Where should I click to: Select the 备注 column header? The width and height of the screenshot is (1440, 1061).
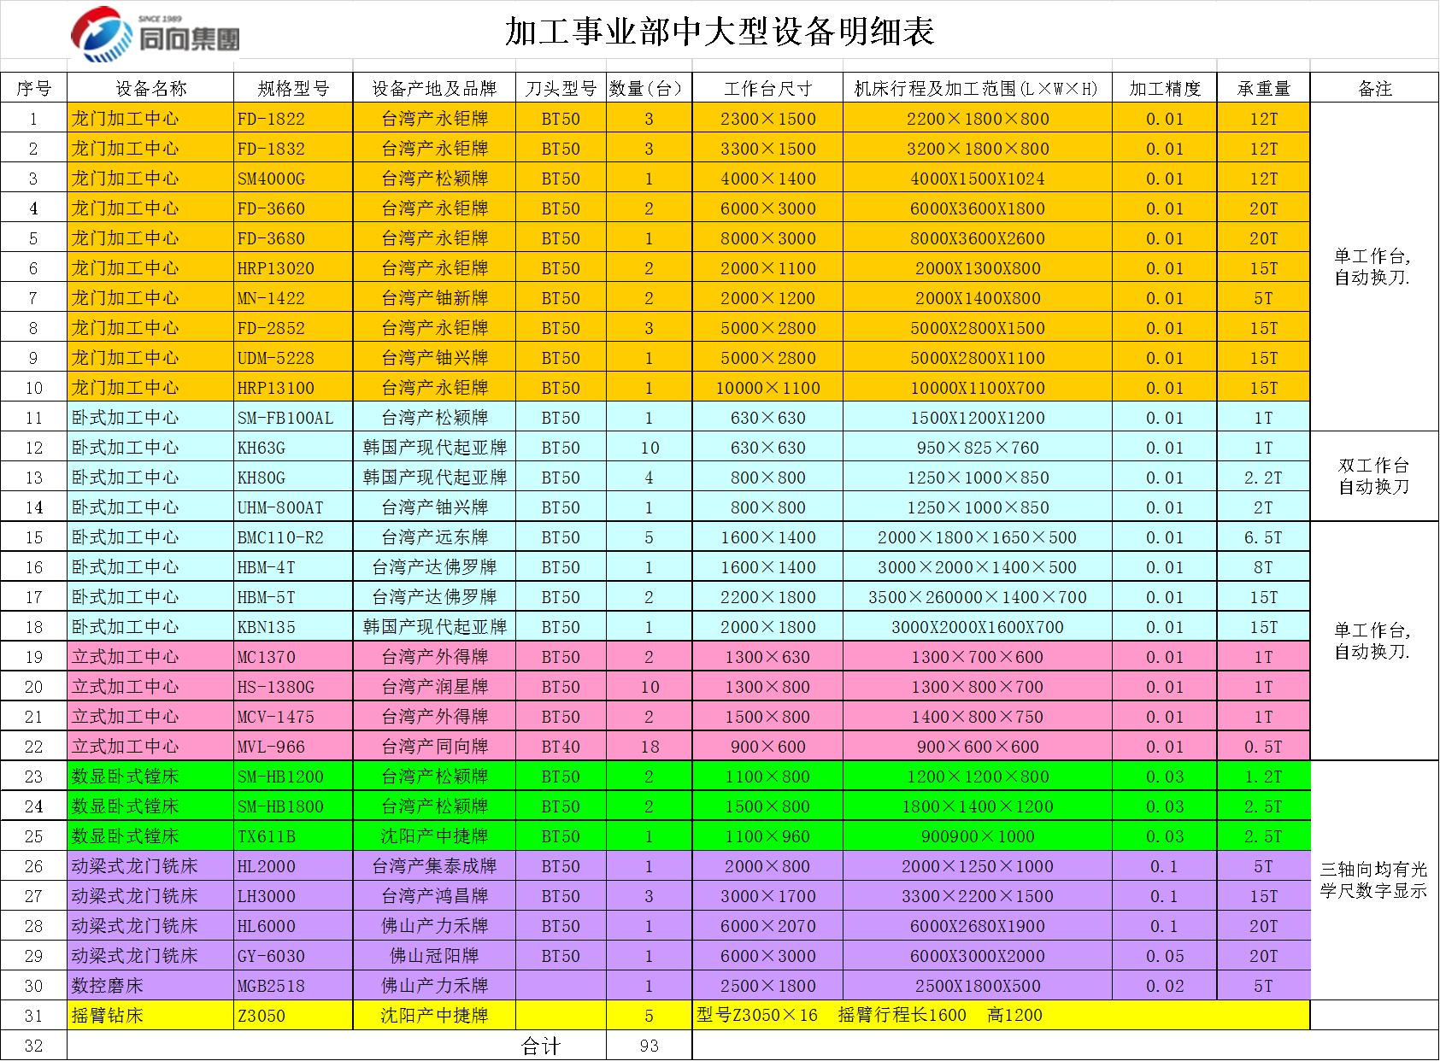[x=1374, y=88]
